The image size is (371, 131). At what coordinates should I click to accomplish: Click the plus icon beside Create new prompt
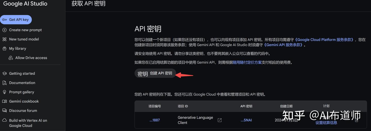[4, 30]
